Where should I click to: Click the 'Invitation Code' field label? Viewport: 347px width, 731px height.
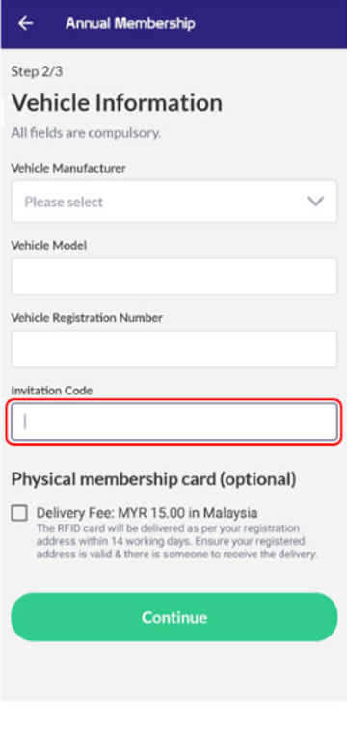coord(52,391)
